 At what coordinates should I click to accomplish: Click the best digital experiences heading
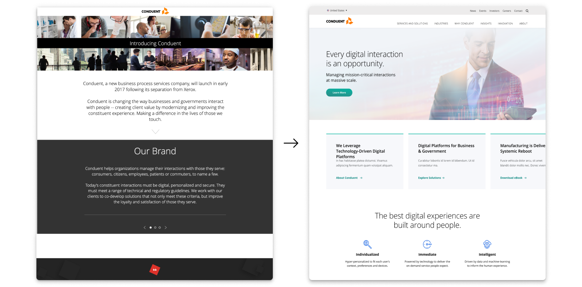427,220
